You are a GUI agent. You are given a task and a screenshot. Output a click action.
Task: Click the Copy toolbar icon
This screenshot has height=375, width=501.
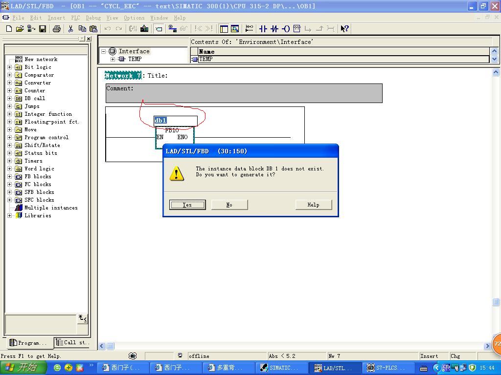82,29
